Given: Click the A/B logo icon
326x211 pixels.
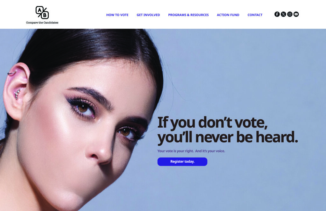Looking at the screenshot, I should coord(42,12).
